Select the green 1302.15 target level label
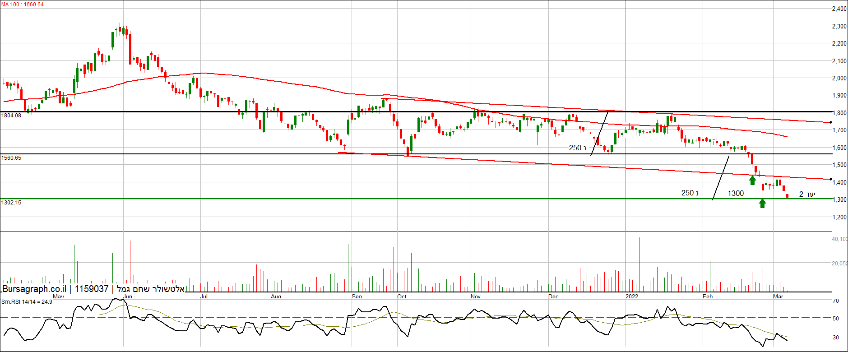Image resolution: width=848 pixels, height=352 pixels. pos(11,203)
